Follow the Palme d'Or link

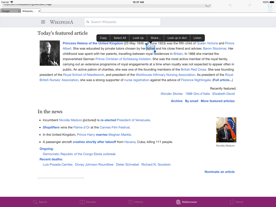81,128
